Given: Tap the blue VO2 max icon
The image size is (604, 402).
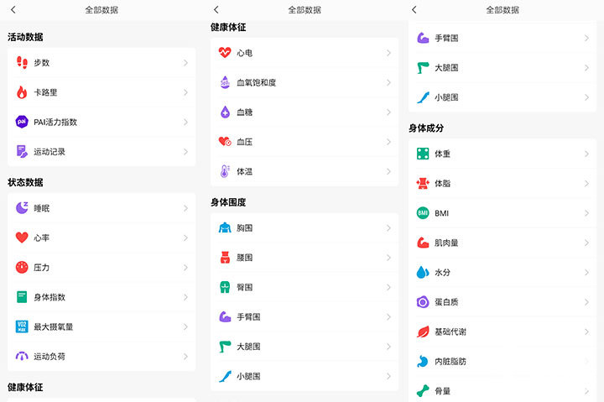Looking at the screenshot, I should (22, 326).
